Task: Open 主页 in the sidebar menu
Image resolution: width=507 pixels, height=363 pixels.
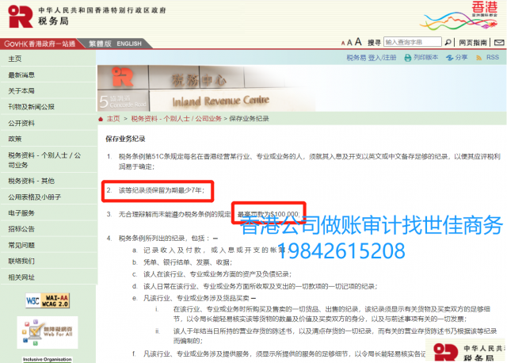Action: click(x=48, y=59)
